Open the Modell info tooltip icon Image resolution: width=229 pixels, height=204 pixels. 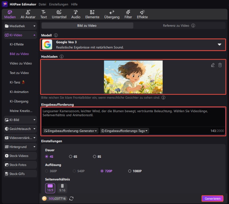tap(55, 35)
